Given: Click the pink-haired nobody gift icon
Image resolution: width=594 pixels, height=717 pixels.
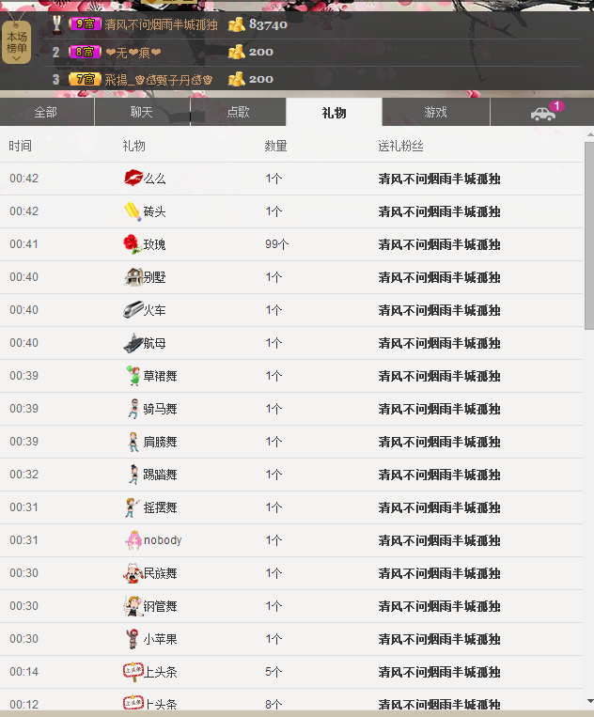Looking at the screenshot, I should coord(133,540).
